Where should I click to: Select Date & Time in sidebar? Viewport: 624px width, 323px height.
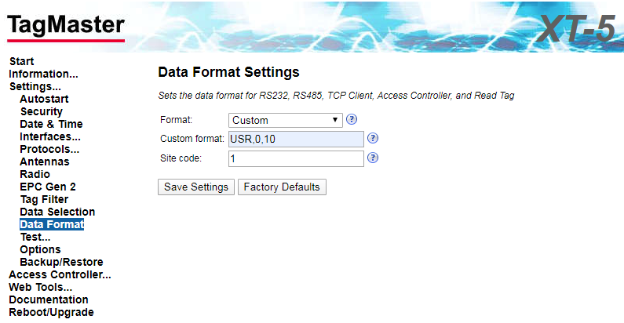(51, 124)
